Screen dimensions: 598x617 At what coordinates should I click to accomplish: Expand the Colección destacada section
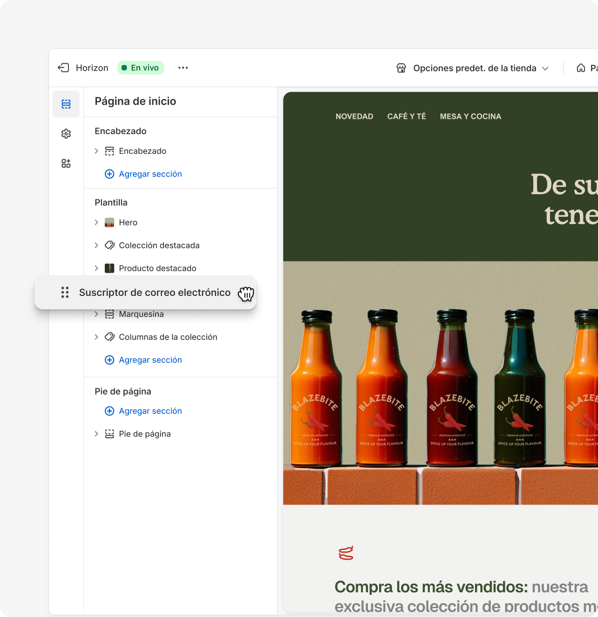[96, 245]
